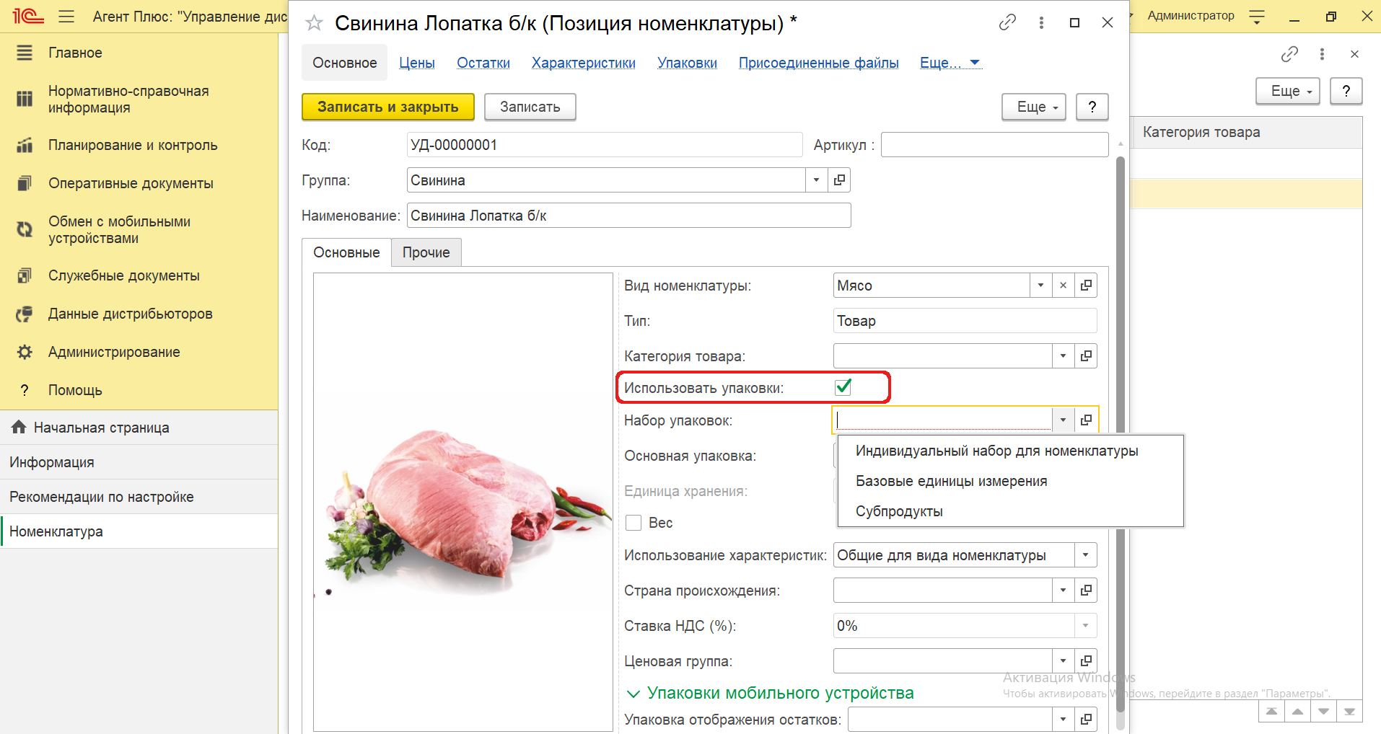Screen dimensions: 1381x734
Task: Click the dialog vertical scrollbar
Action: pos(1121,433)
